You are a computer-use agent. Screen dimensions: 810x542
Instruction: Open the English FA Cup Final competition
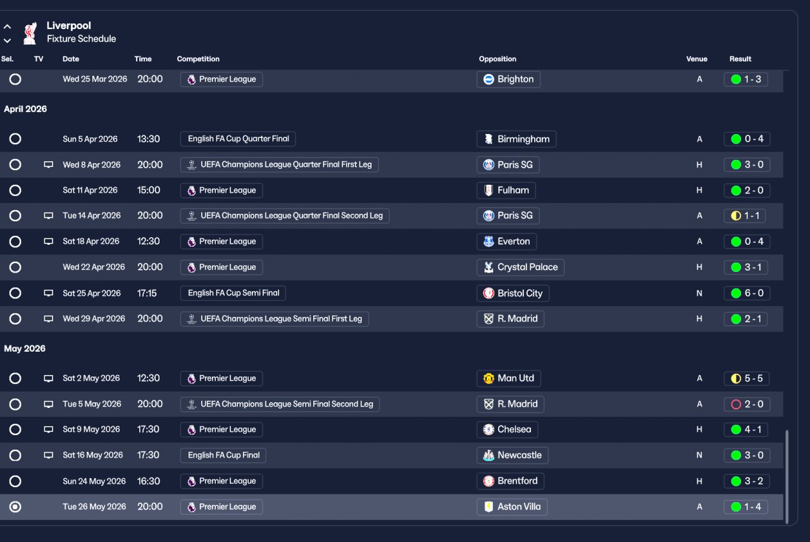[x=223, y=455]
